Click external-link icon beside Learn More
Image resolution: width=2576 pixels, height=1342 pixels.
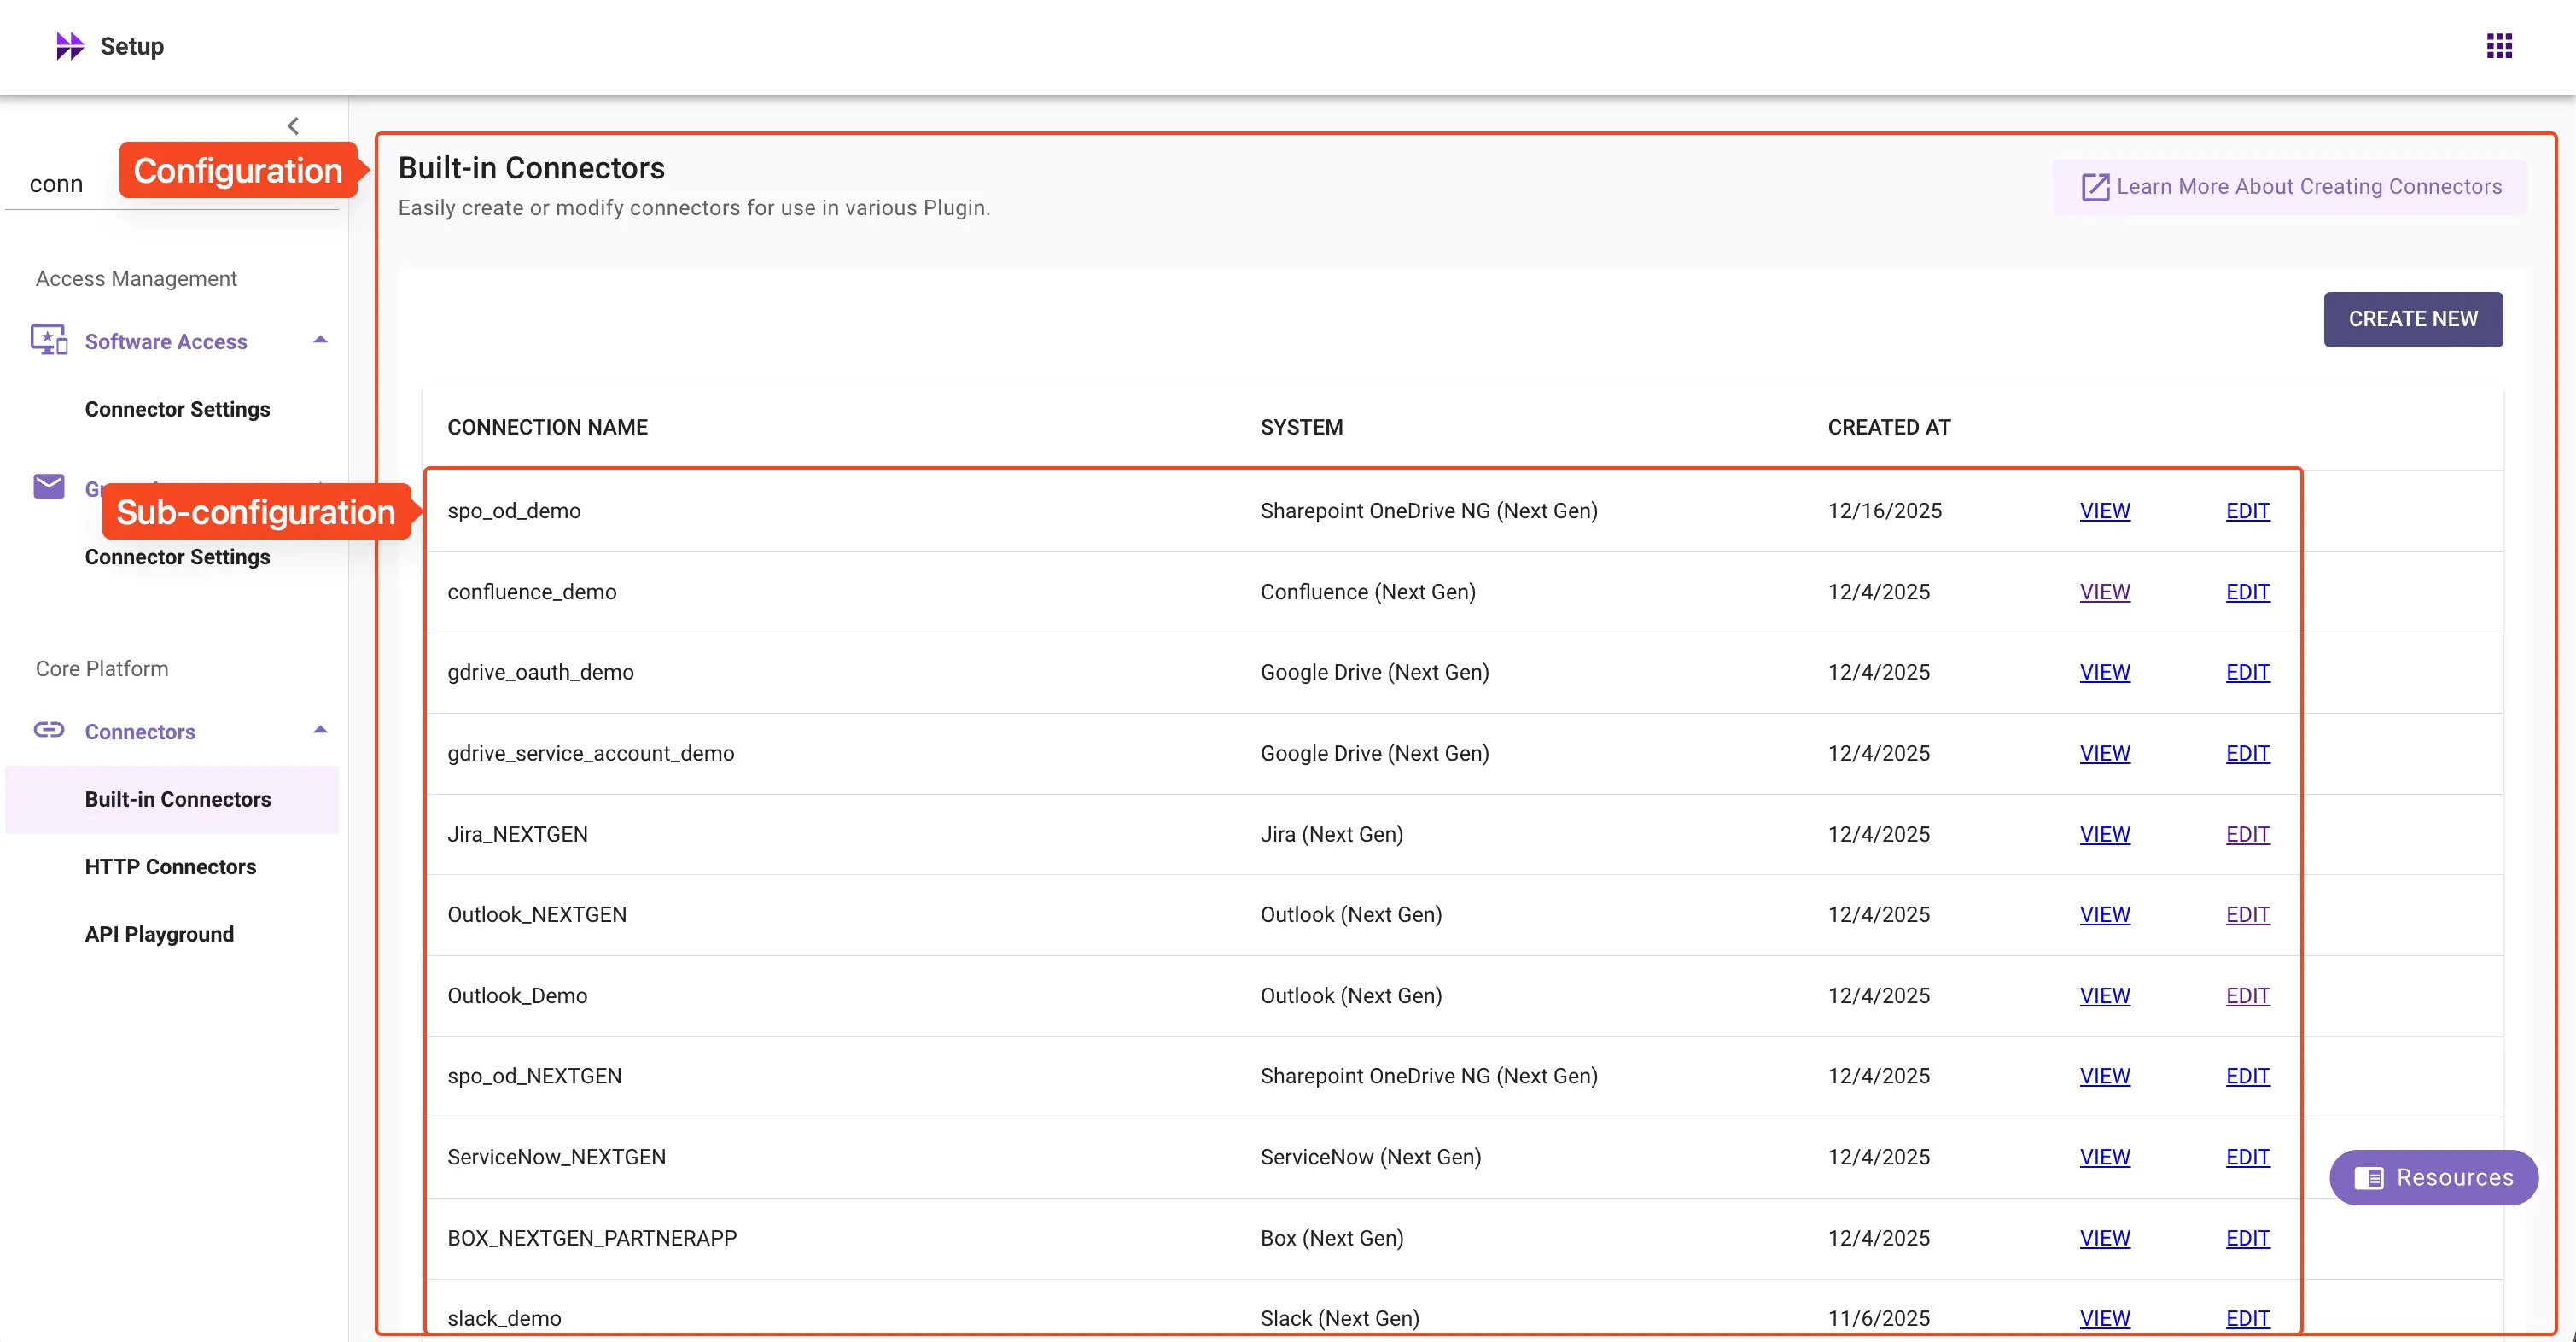(2095, 187)
